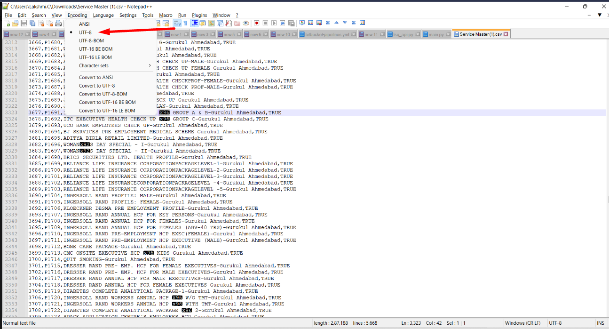Viewport: 609px width, 329px height.
Task: Click the Show All Characters pilcrow icon
Action: [185, 23]
